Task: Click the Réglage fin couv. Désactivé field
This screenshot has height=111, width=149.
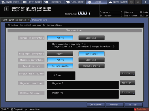Action: click(83, 94)
